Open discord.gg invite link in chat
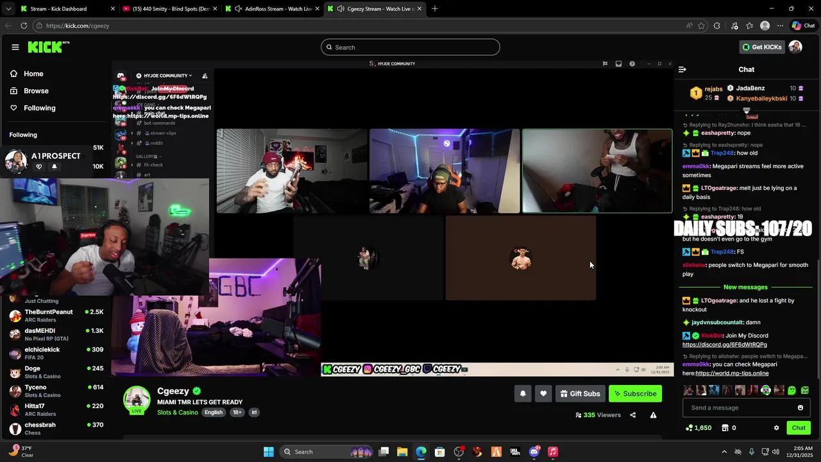 (724, 345)
